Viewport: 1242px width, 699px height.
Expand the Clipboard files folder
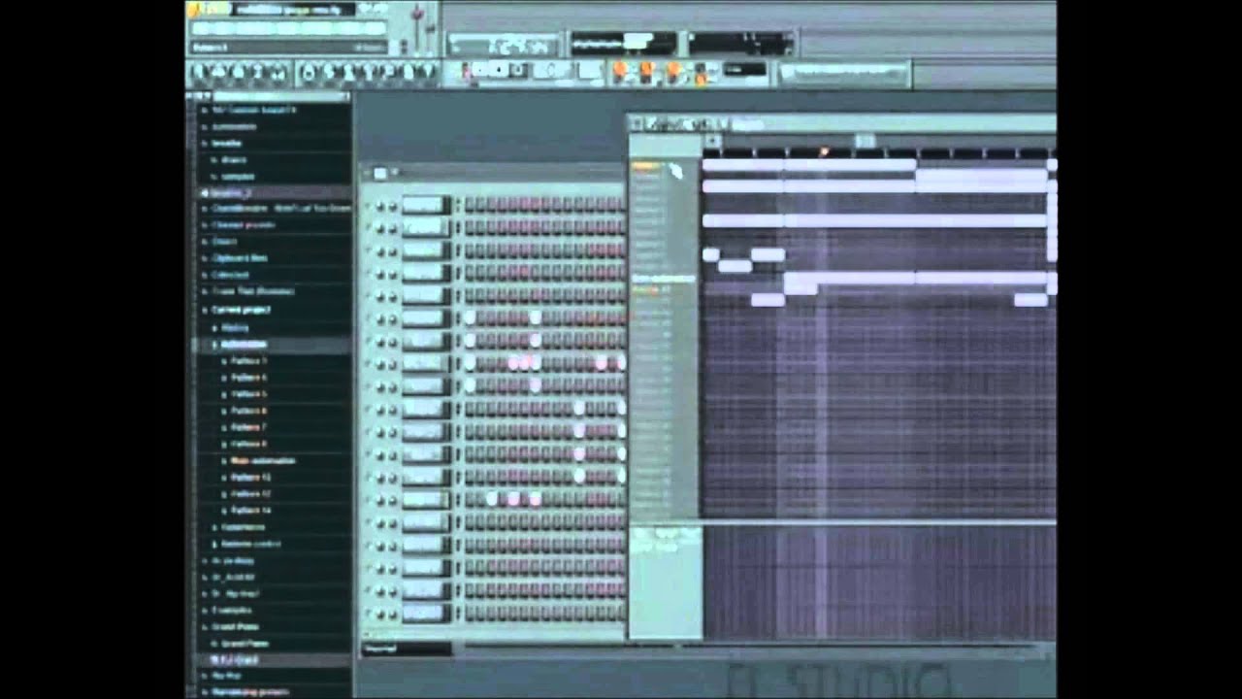pos(239,258)
